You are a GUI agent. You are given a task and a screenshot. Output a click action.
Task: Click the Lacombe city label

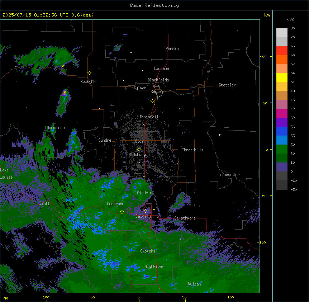point(161,69)
